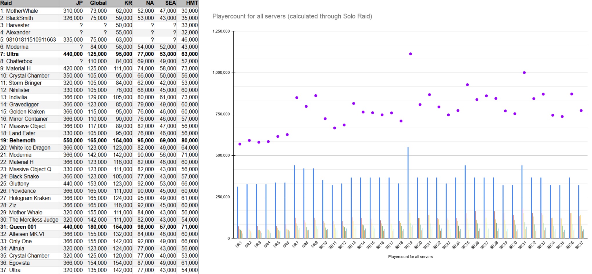The width and height of the screenshot is (592, 274).
Task: Select the 750,000 y-axis label
Action: [223, 114]
